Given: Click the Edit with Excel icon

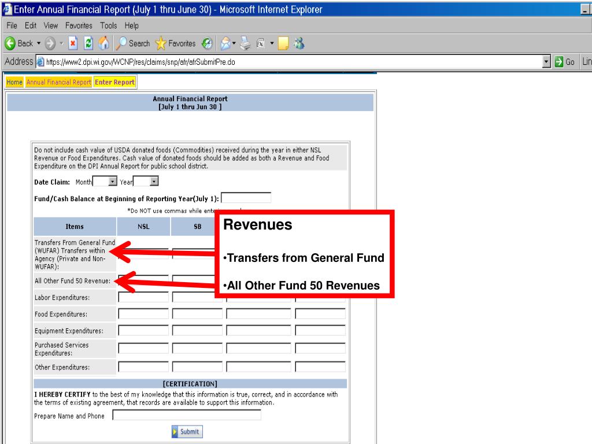Looking at the screenshot, I should [x=261, y=43].
